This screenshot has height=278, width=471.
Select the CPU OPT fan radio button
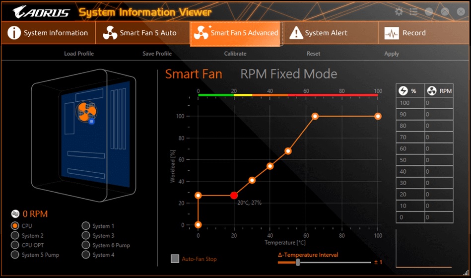tap(15, 245)
